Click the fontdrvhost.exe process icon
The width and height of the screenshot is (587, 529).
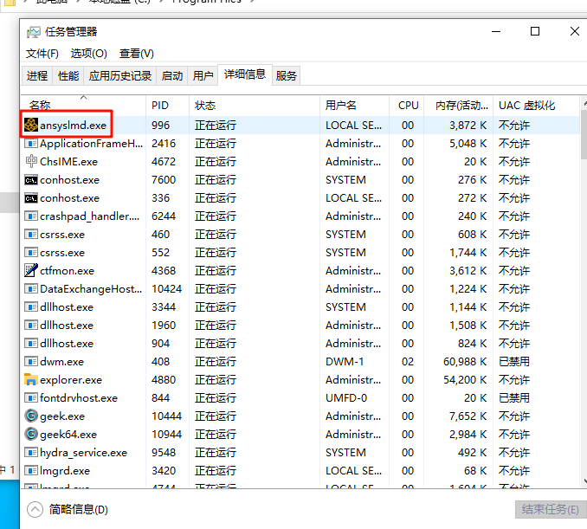point(31,397)
